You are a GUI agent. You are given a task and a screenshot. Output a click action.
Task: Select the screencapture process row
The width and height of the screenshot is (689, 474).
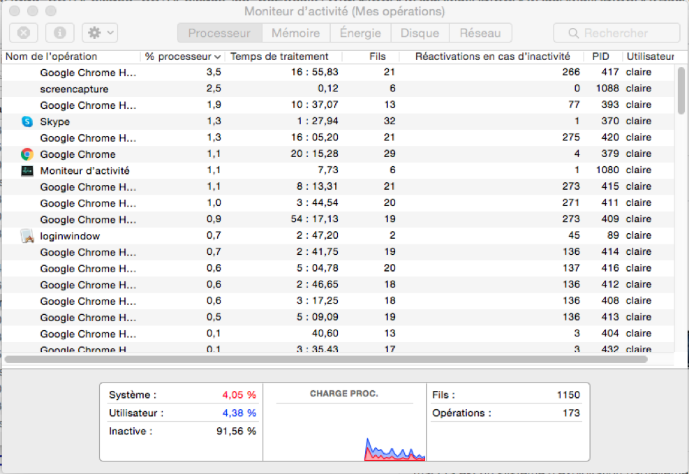tap(339, 89)
